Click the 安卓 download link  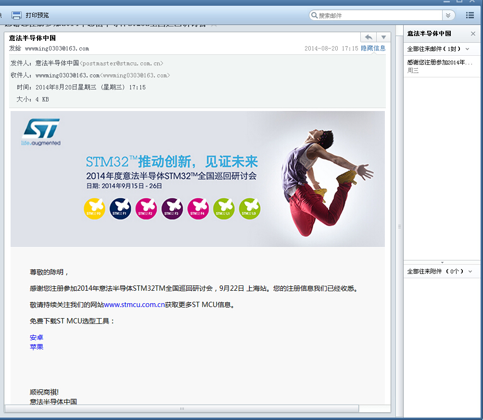coord(37,337)
